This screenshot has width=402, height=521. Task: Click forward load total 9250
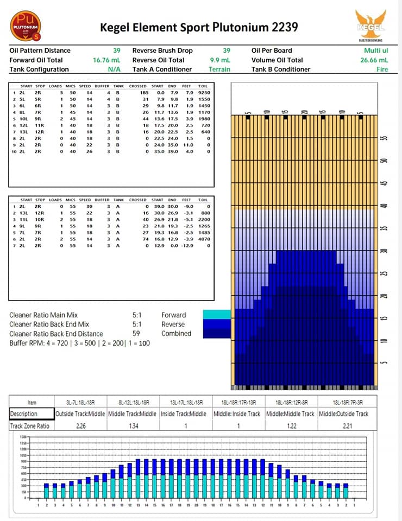(204, 93)
